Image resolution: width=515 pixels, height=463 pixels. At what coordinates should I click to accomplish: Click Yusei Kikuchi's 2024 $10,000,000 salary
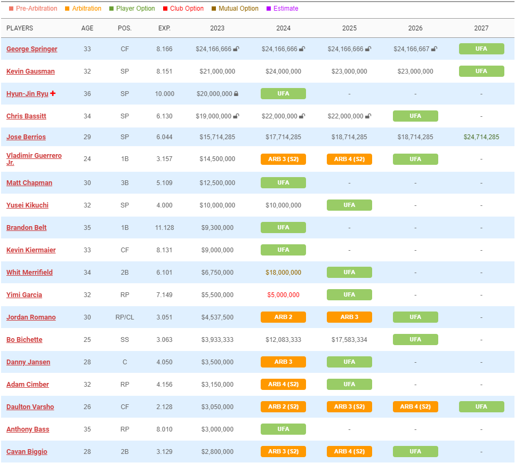click(283, 205)
